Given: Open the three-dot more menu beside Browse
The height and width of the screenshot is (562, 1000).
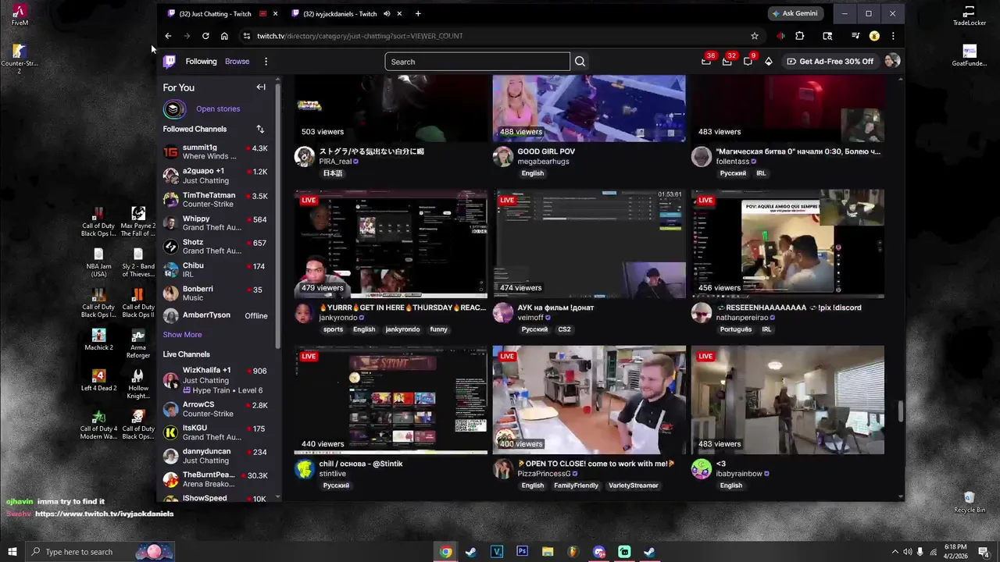Looking at the screenshot, I should click(266, 62).
